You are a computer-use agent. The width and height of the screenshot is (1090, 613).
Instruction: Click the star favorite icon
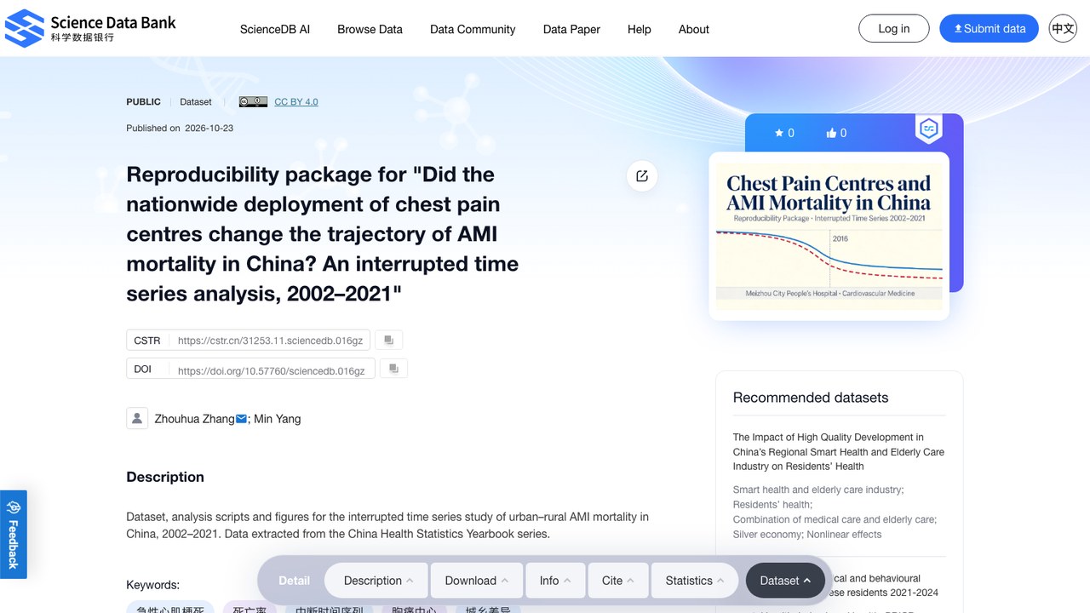click(x=778, y=133)
